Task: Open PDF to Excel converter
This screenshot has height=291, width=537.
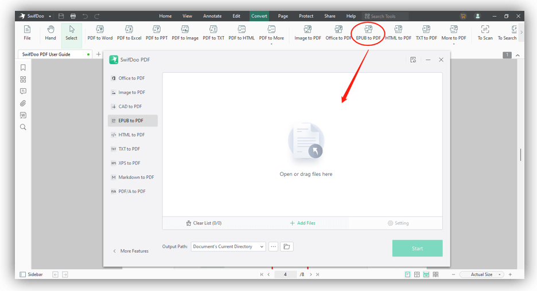Action: 129,33
